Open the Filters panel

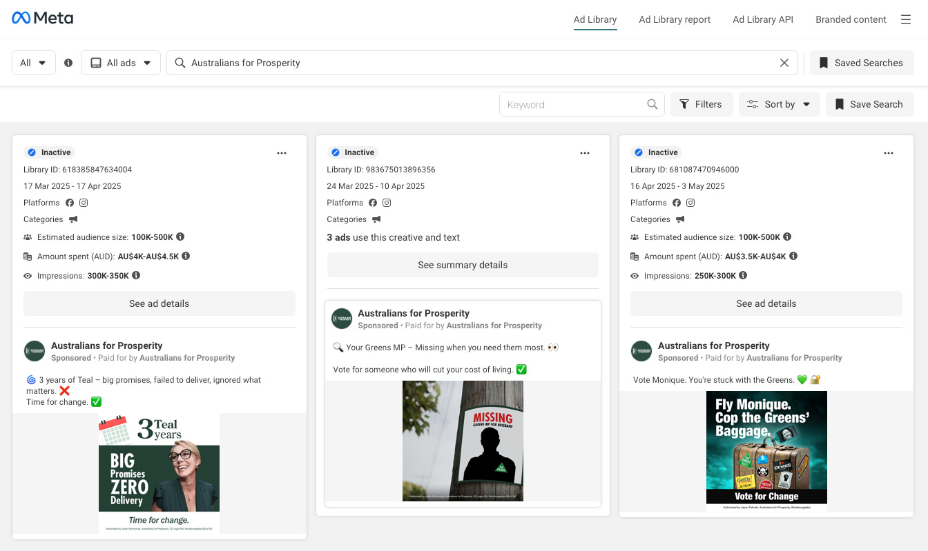(702, 104)
